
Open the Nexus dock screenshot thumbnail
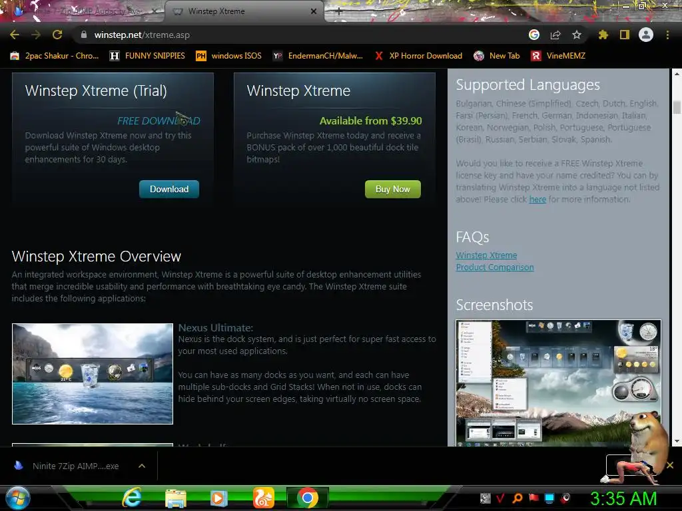[x=92, y=374]
